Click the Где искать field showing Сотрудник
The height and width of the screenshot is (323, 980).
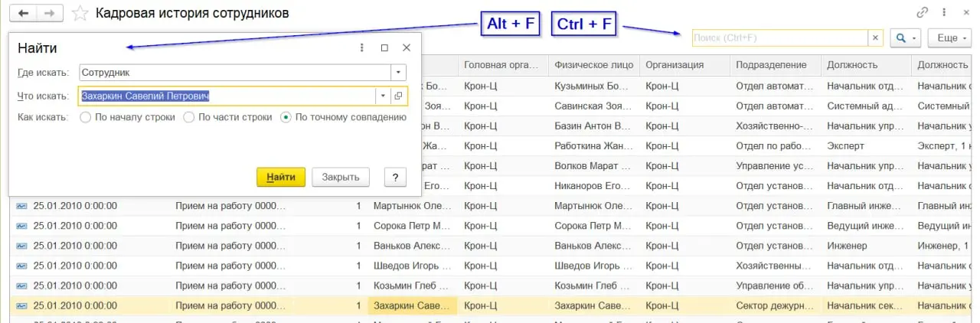point(234,72)
